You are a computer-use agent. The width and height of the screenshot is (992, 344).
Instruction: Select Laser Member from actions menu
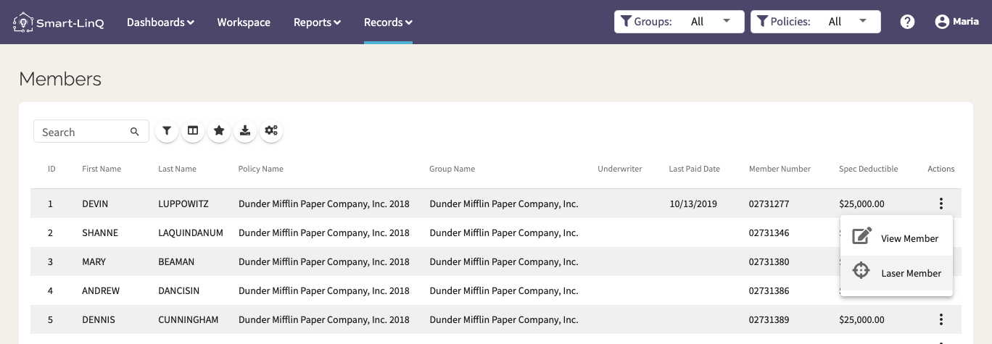coord(896,273)
